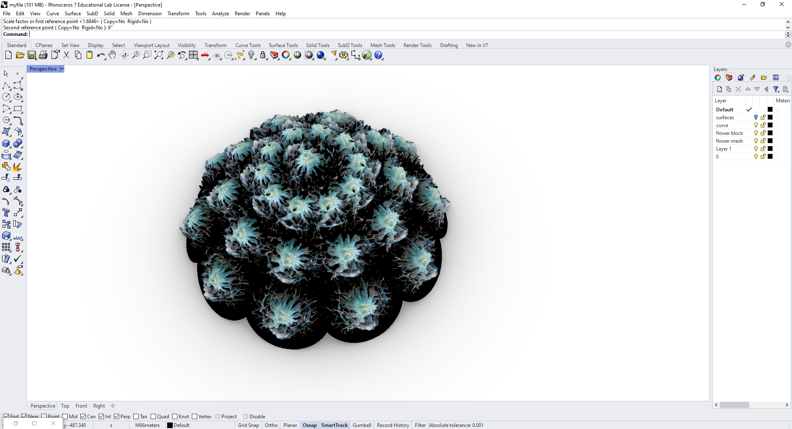Disable the Int osnap checkbox

(x=101, y=417)
